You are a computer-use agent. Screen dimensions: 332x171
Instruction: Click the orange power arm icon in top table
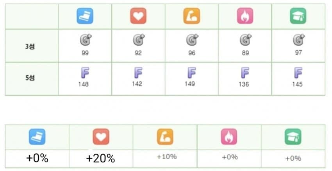[191, 16]
